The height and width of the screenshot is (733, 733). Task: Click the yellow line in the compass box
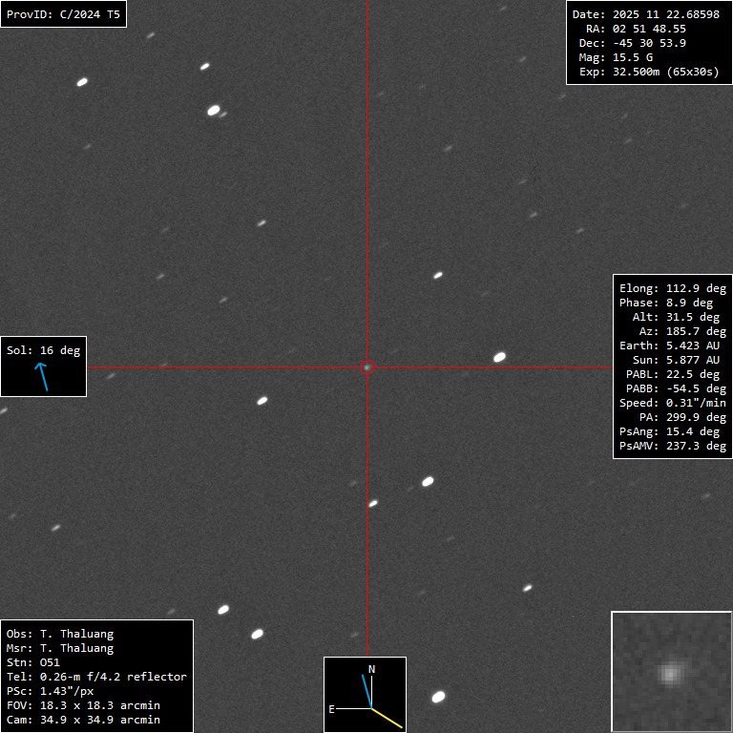387,718
